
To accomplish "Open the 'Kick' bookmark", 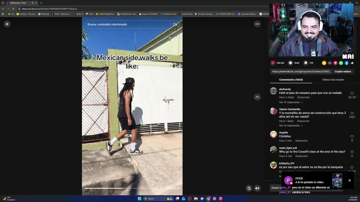I will coord(11,14).
